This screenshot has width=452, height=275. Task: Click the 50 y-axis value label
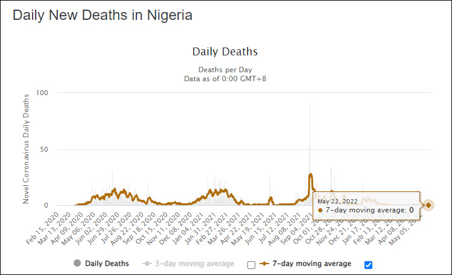click(44, 149)
